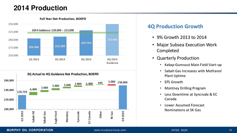Screen dimensions: 237x133
Task: Click the 'Montney Drilling Program' sub-bullet
Action: pos(185,88)
